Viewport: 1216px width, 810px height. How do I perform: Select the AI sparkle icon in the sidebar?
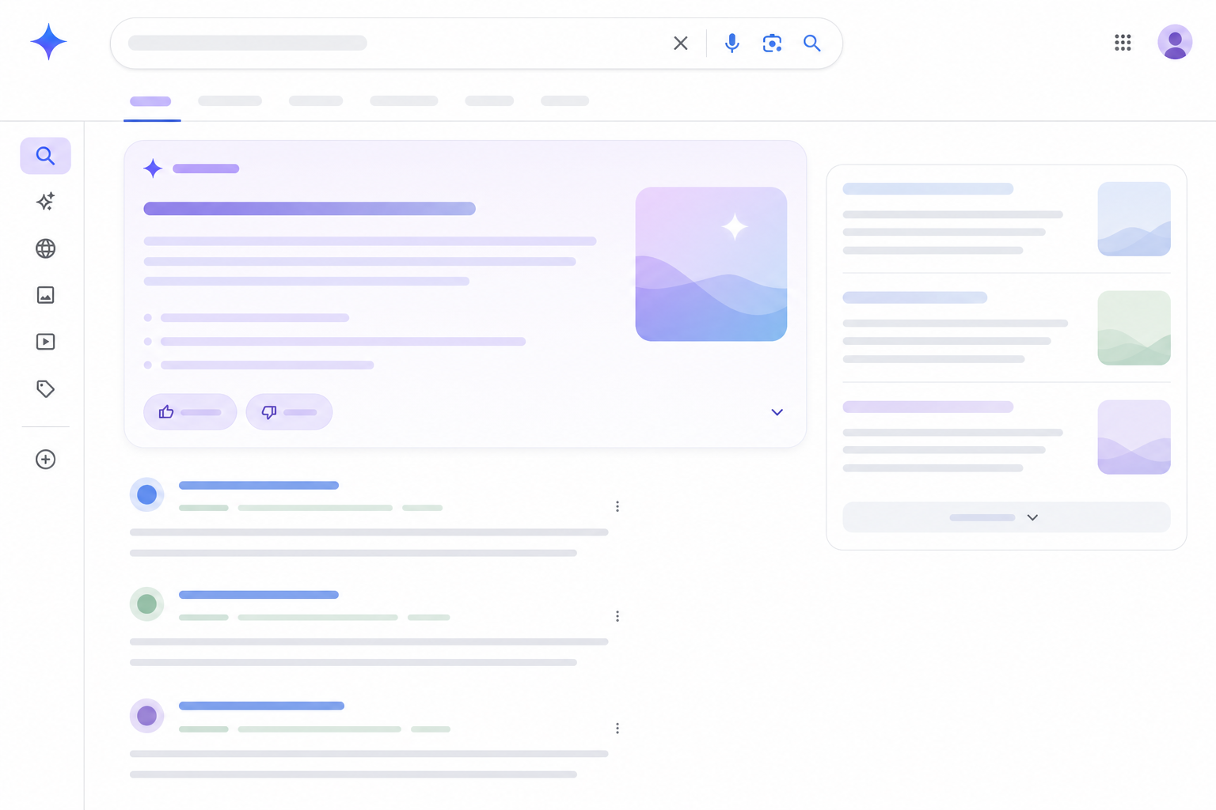tap(45, 202)
